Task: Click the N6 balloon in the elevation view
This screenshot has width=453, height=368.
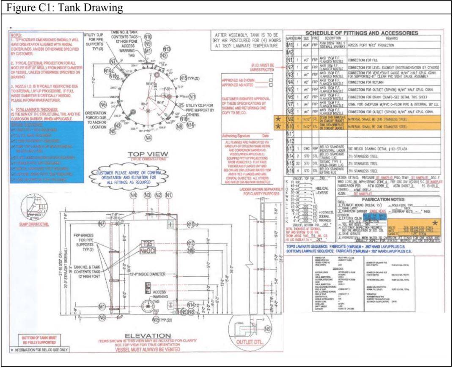Action: coord(102,318)
